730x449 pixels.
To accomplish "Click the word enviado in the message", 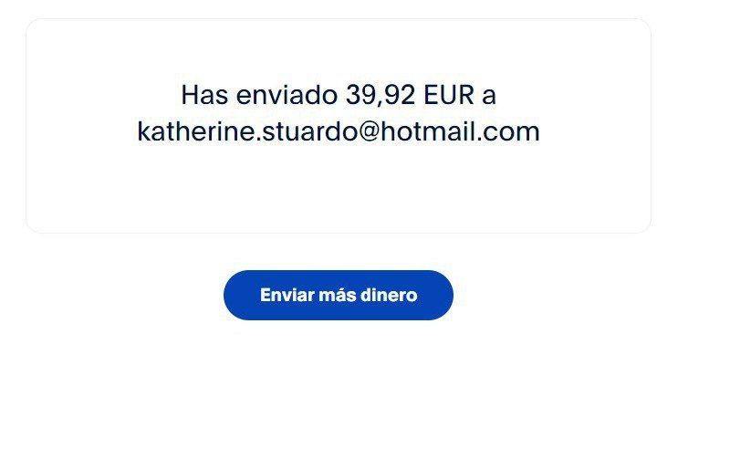I will 287,95.
